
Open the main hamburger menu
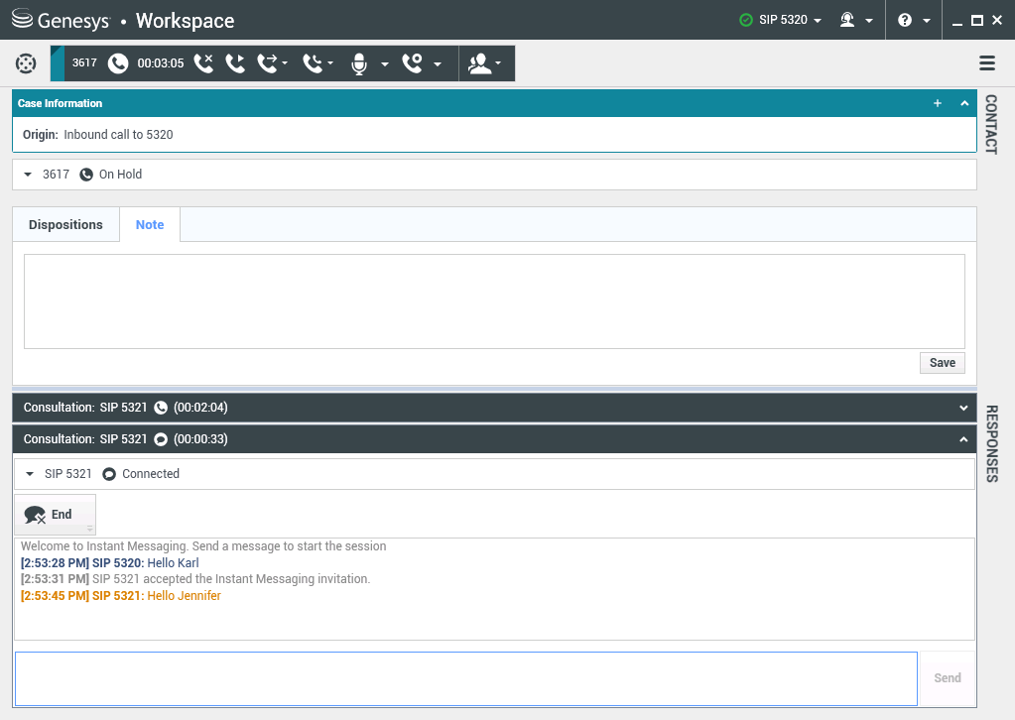(x=987, y=62)
